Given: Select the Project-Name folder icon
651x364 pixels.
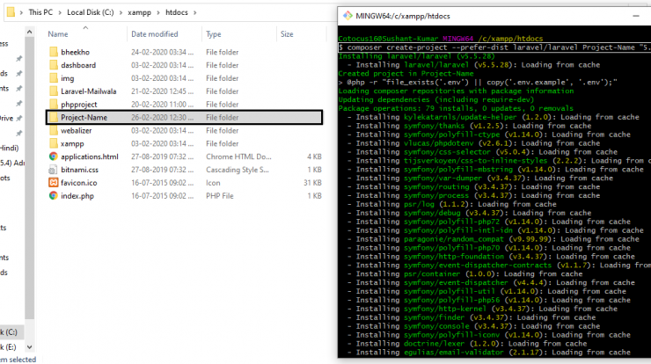Looking at the screenshot, I should pyautogui.click(x=54, y=118).
